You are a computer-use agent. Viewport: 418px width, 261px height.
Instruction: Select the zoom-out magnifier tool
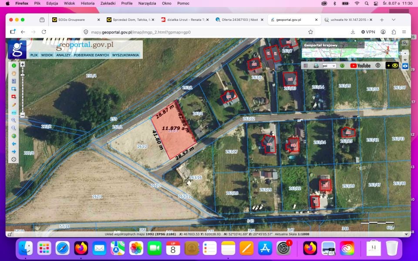(x=14, y=128)
